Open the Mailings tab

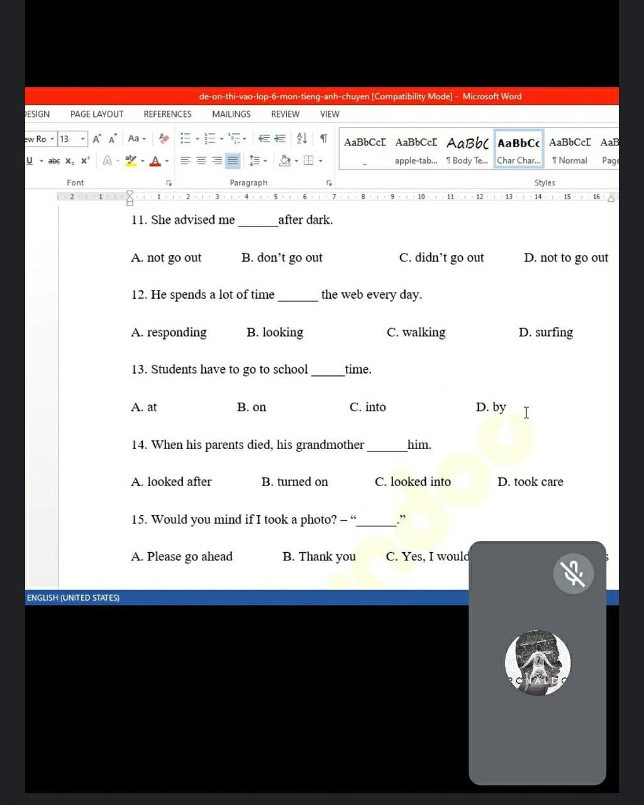click(x=231, y=114)
